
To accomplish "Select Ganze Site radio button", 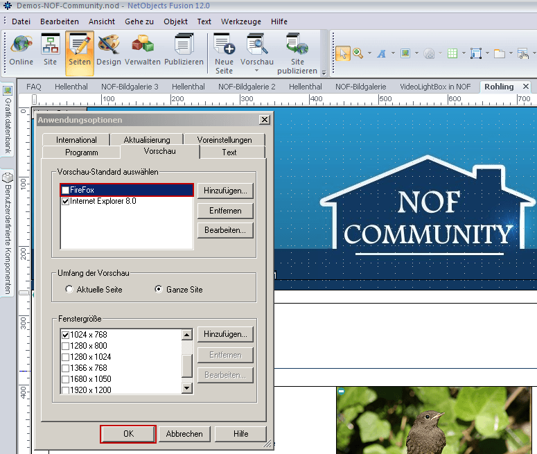I will pos(159,289).
